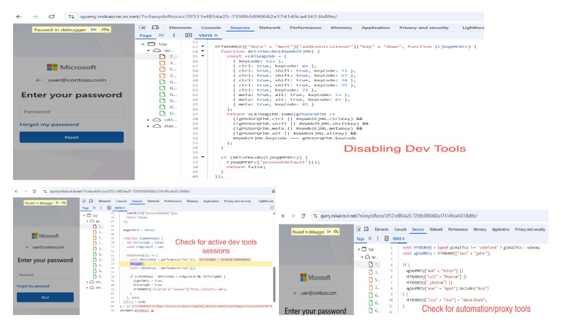Open the Network tab in lower-right DevTools
This screenshot has height=333, width=574.
(436, 229)
